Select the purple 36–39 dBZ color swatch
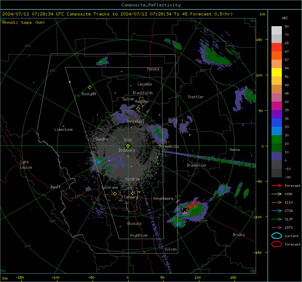The height and width of the screenshot is (282, 302). [x=276, y=114]
